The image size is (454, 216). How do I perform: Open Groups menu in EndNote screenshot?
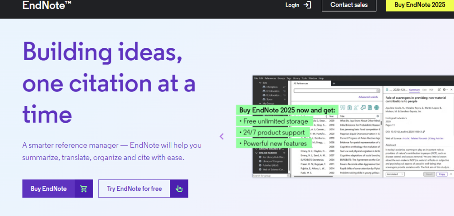coord(281,78)
